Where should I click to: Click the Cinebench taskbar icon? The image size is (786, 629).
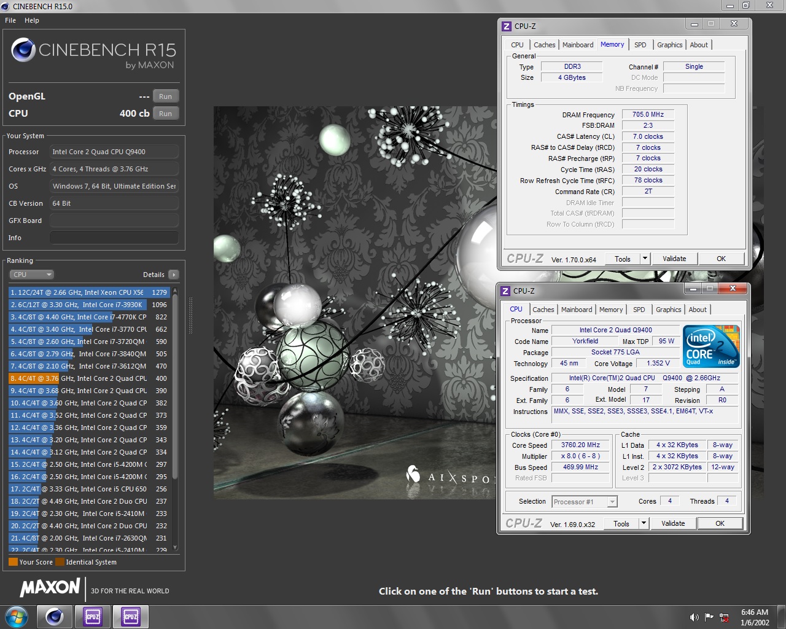point(55,616)
